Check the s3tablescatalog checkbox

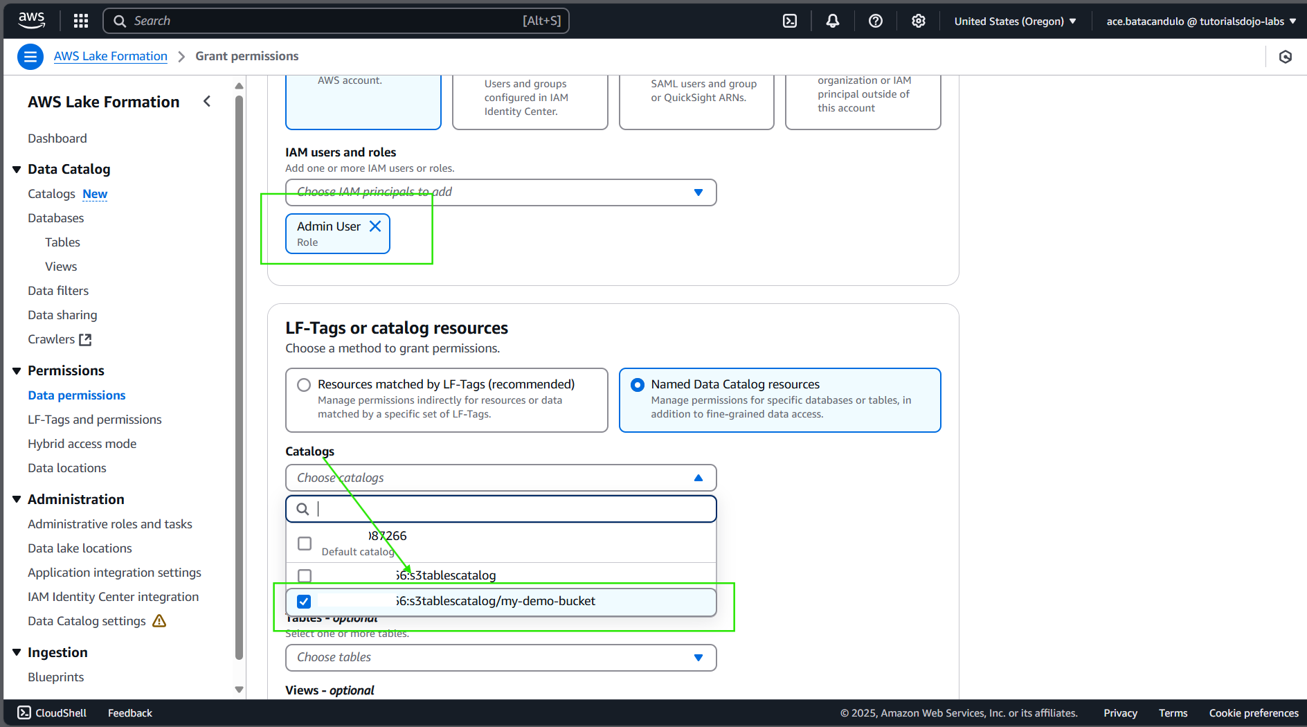click(x=305, y=575)
